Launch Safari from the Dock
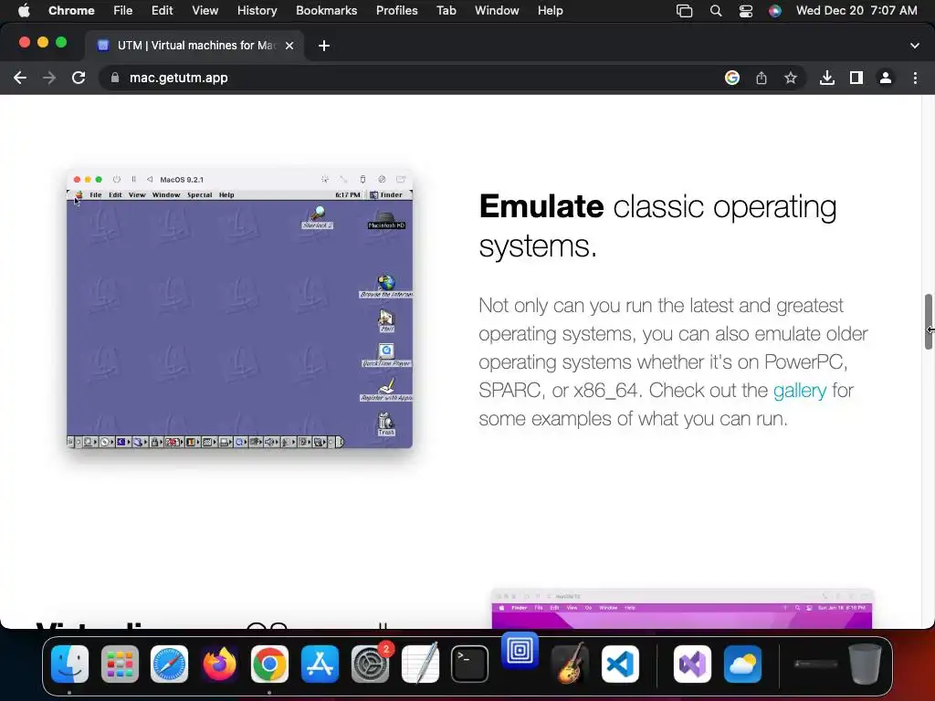Screen dimensions: 935x701 pyautogui.click(x=169, y=664)
